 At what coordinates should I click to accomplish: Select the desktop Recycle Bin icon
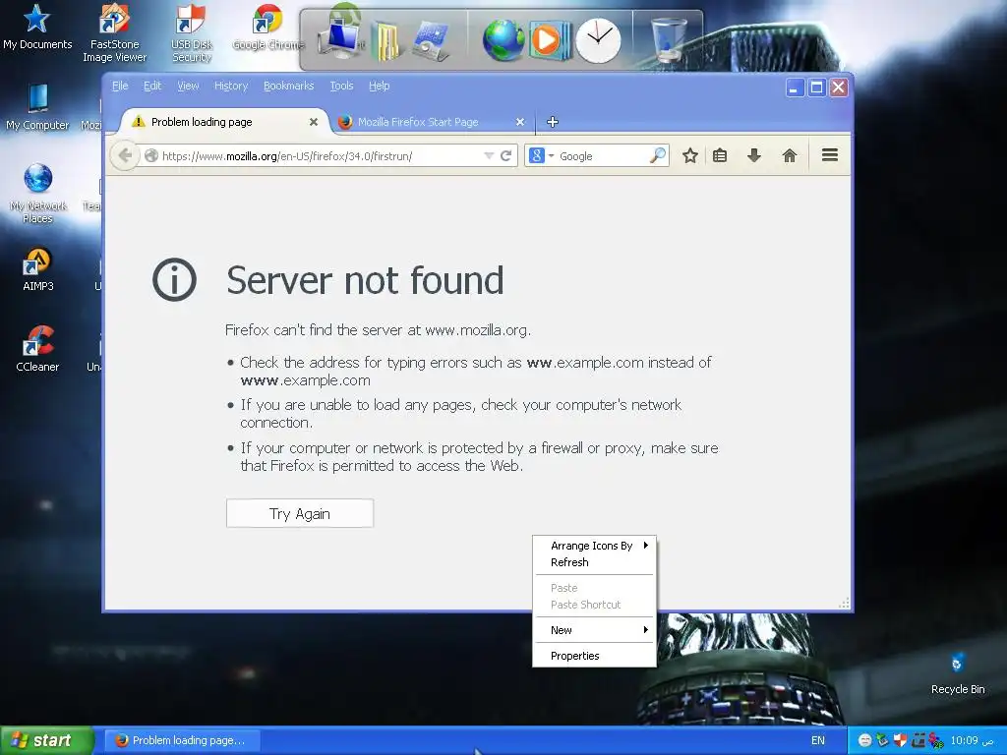958,673
